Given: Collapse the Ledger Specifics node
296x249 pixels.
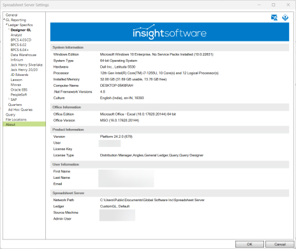Looking at the screenshot, I should pyautogui.click(x=6, y=24).
